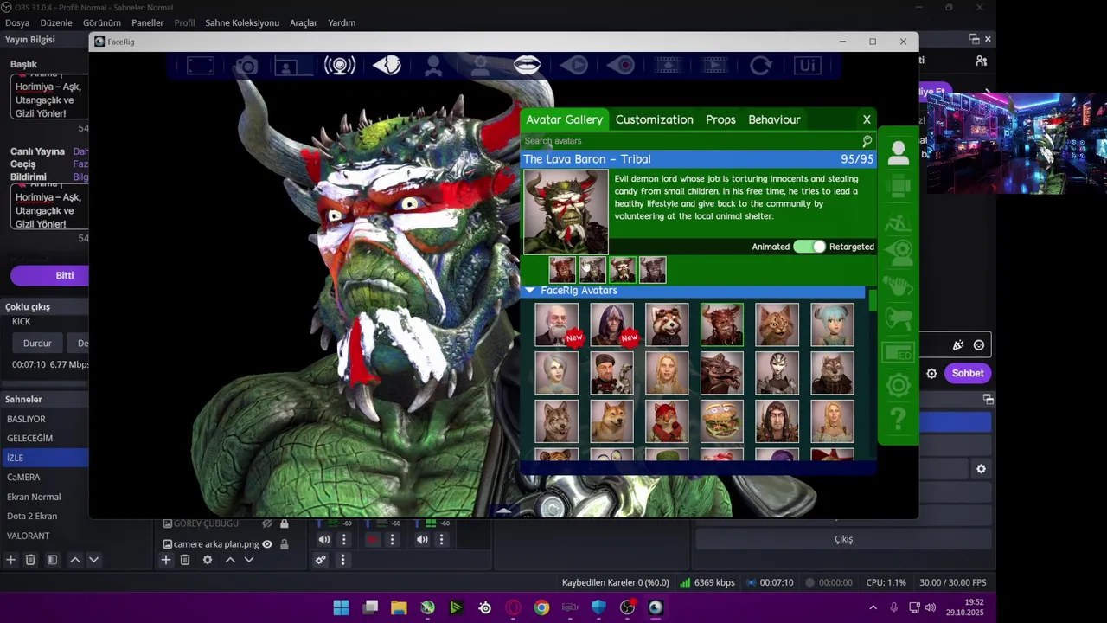Select the second Lava Baron skin swatch
The height and width of the screenshot is (623, 1107).
pos(592,270)
